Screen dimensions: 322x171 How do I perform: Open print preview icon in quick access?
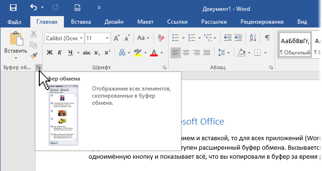point(77,8)
